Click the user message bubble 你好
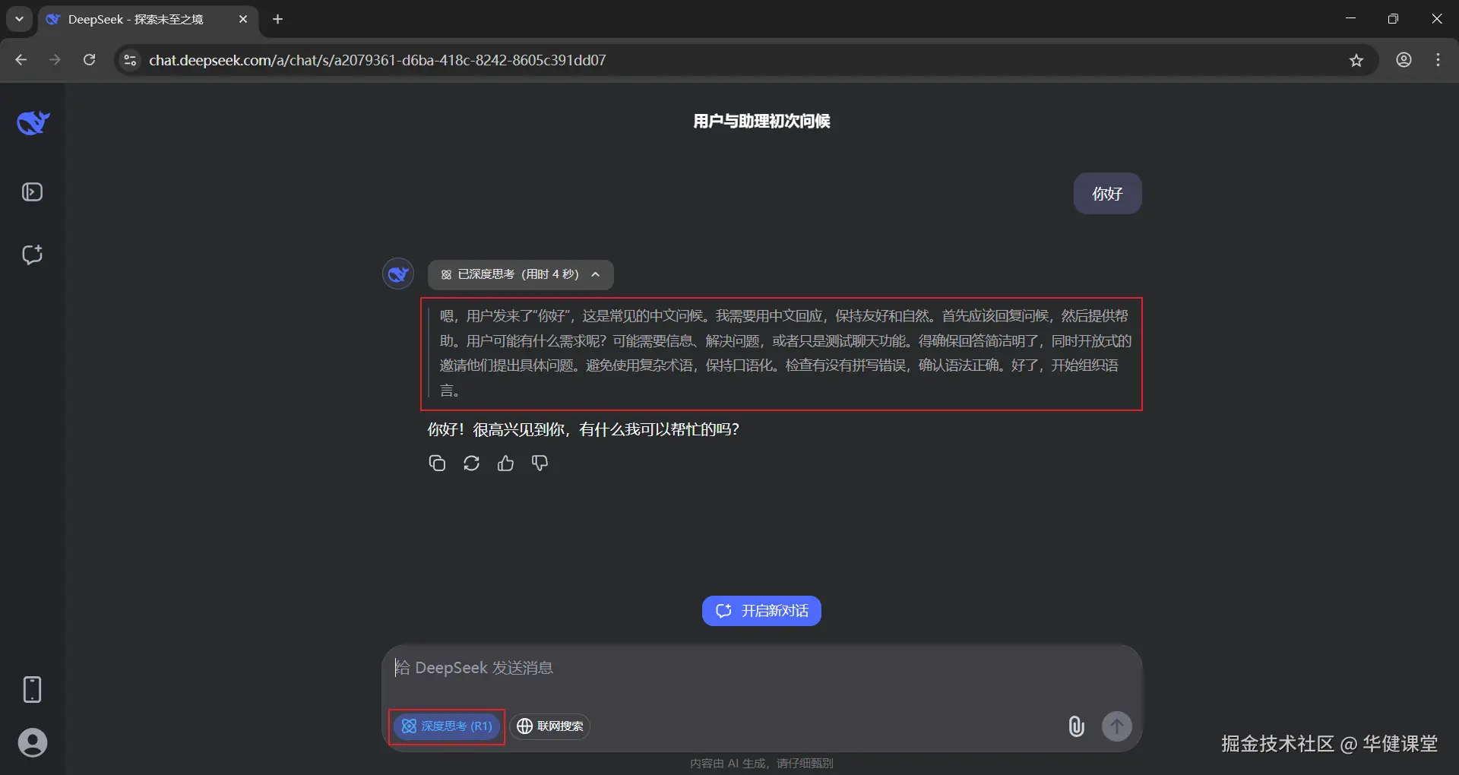The image size is (1459, 775). tap(1107, 194)
